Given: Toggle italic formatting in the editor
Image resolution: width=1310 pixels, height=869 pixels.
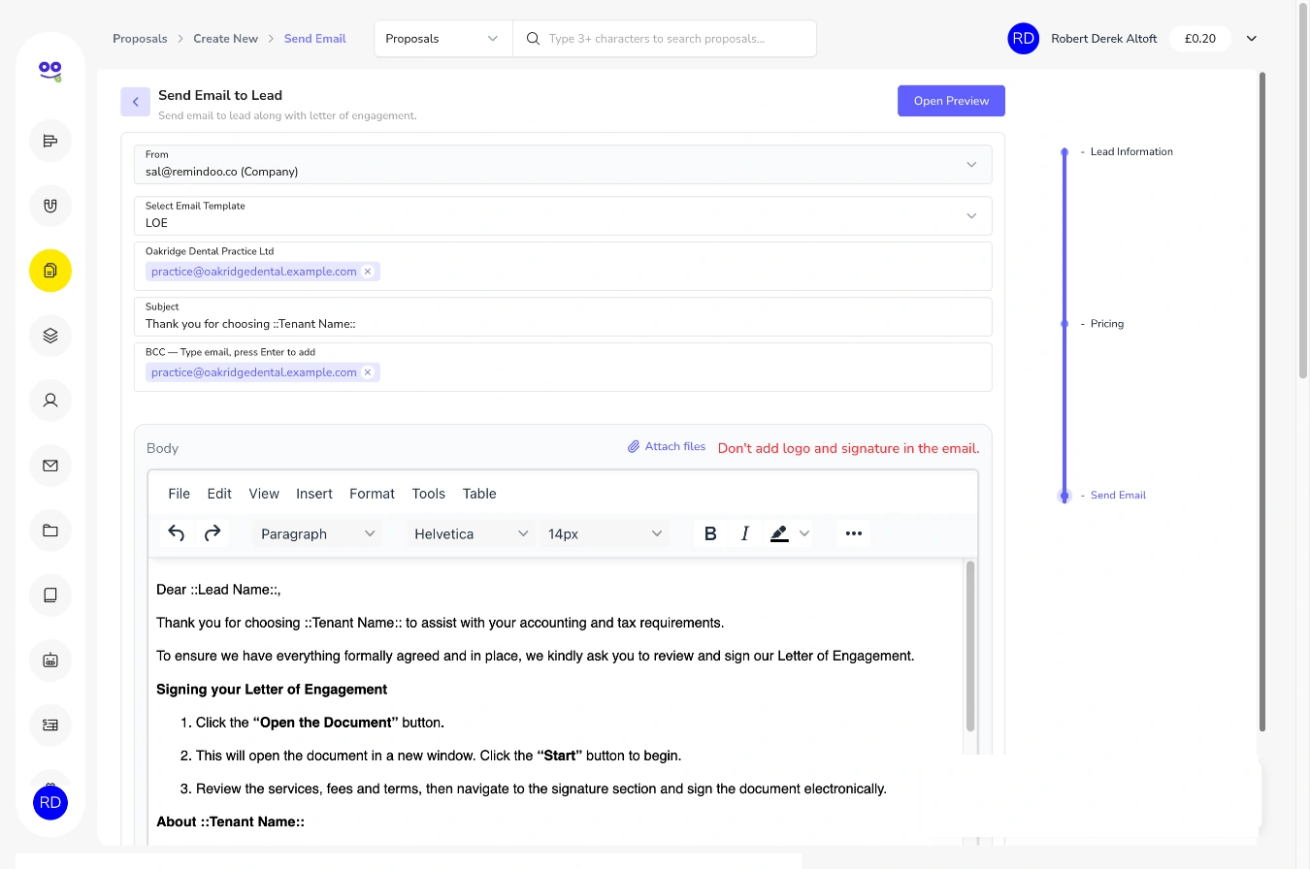Looking at the screenshot, I should coord(745,533).
